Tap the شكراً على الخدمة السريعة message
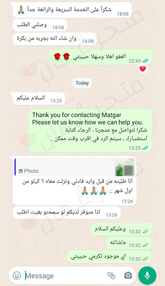Screen dimensions: 165x286 (72, 10)
